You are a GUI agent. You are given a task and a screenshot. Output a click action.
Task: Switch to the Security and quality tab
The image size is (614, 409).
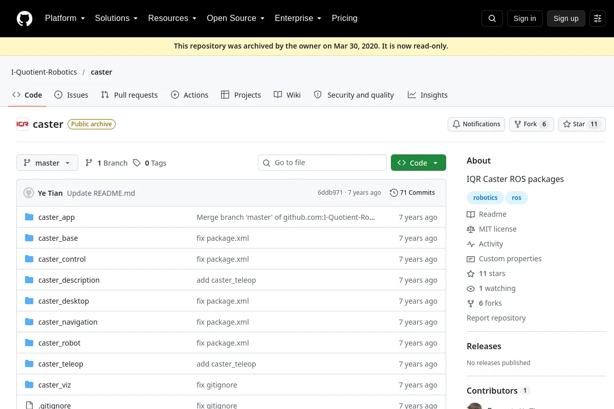354,95
